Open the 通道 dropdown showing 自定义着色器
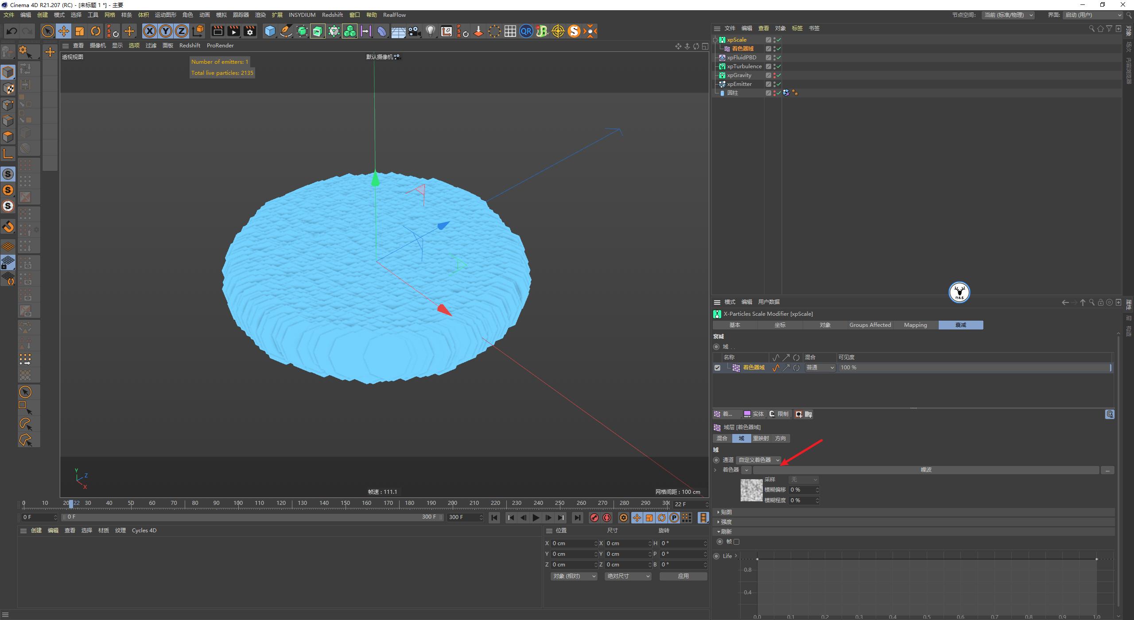1134x620 pixels. 758,460
